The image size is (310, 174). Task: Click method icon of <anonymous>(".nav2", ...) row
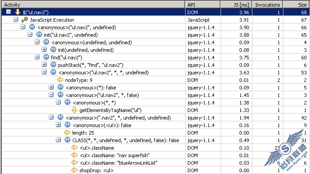(61, 117)
